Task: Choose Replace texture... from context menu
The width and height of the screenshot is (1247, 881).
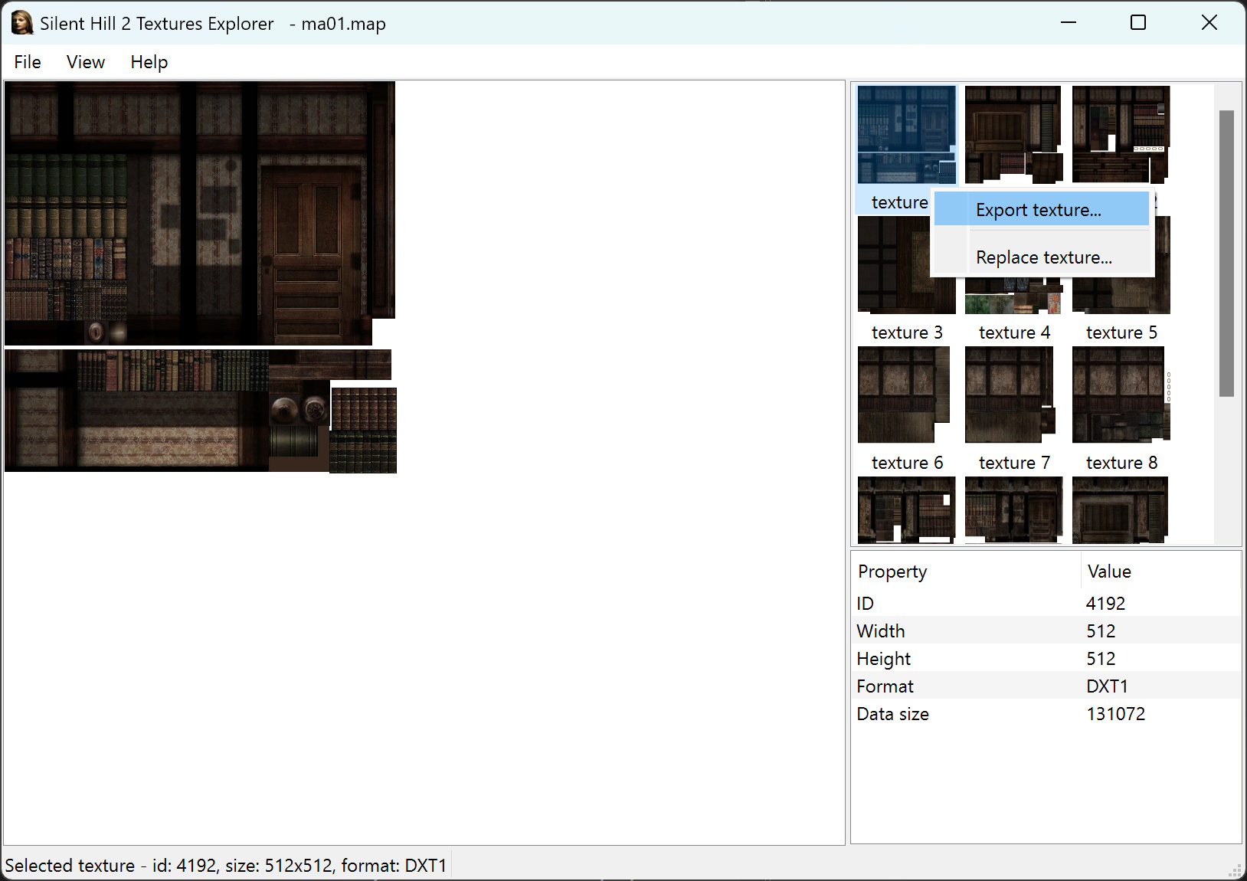Action: tap(1042, 257)
